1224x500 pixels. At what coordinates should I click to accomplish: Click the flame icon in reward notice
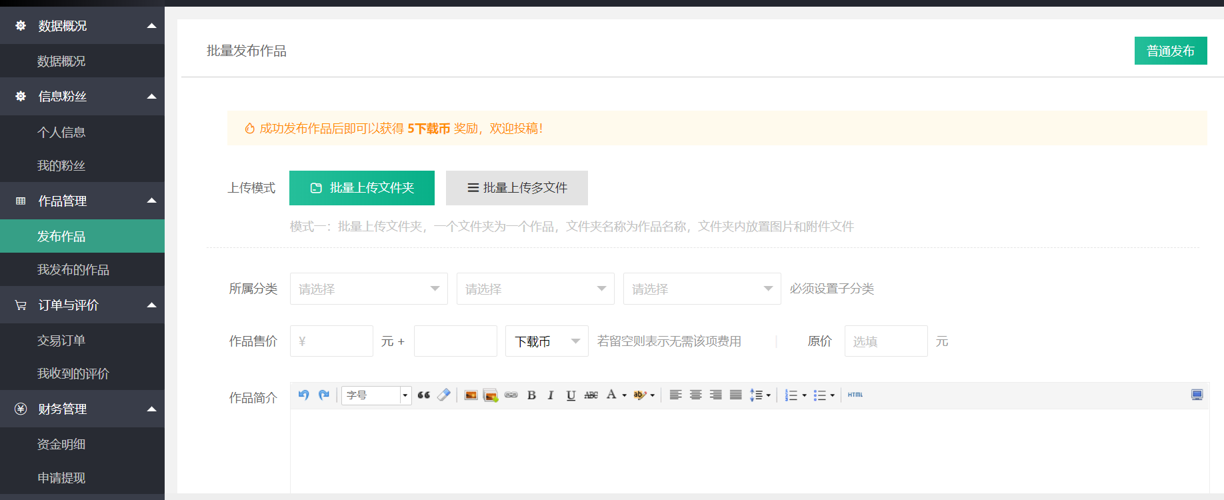click(249, 128)
